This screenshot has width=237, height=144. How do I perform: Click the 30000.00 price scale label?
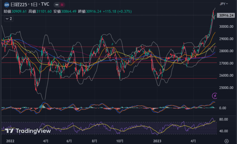225,27
